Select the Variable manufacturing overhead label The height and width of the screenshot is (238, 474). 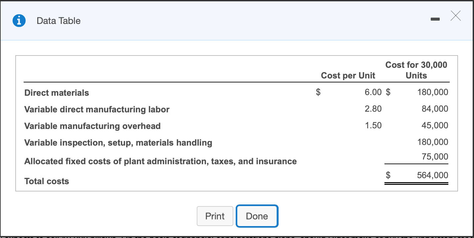92,126
